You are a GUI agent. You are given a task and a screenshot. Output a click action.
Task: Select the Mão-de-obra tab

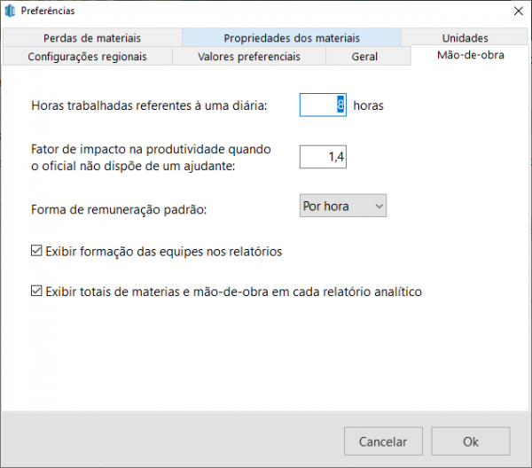coord(469,55)
